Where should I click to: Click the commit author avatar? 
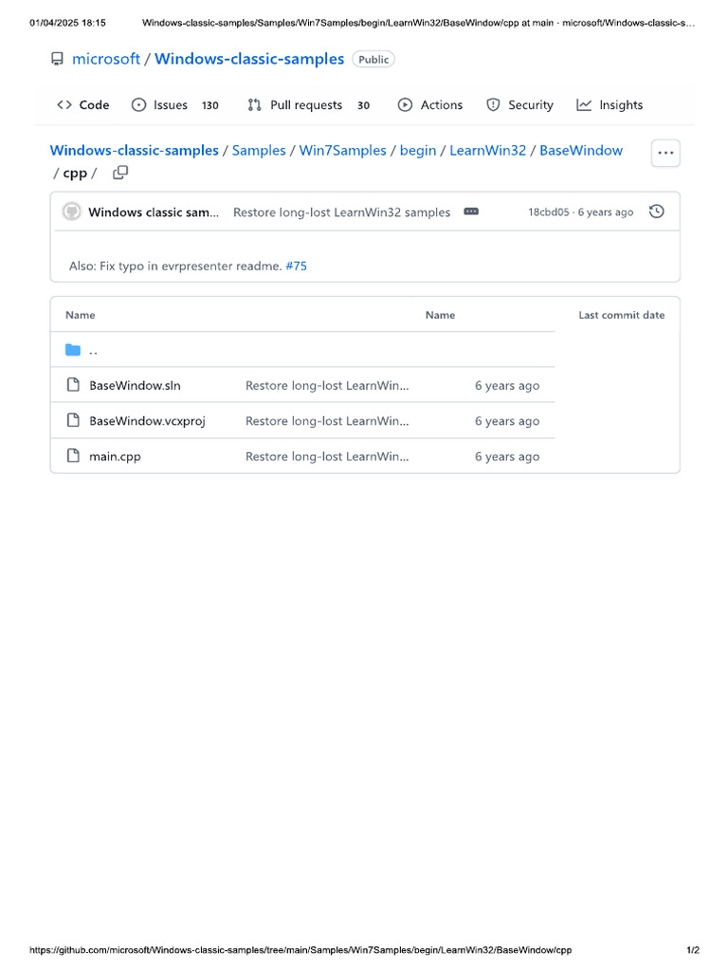(x=72, y=211)
